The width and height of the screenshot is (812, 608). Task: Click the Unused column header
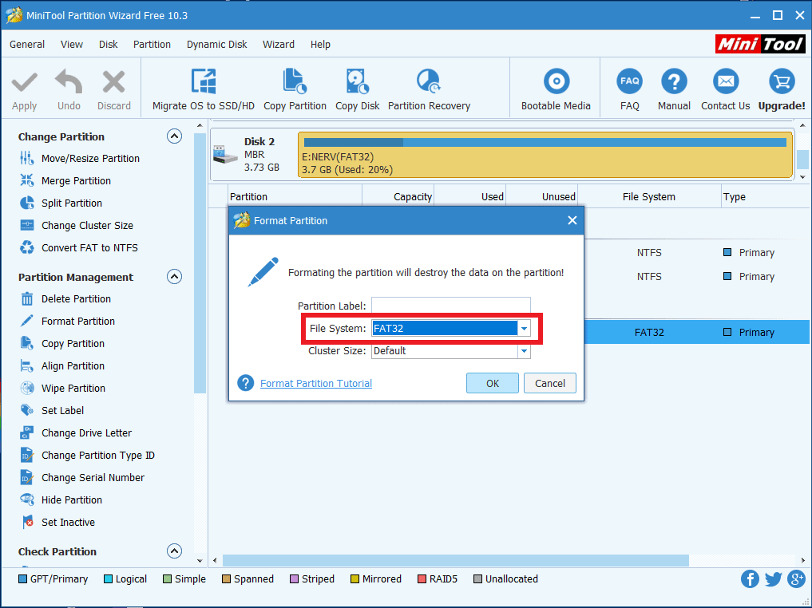tap(541, 196)
